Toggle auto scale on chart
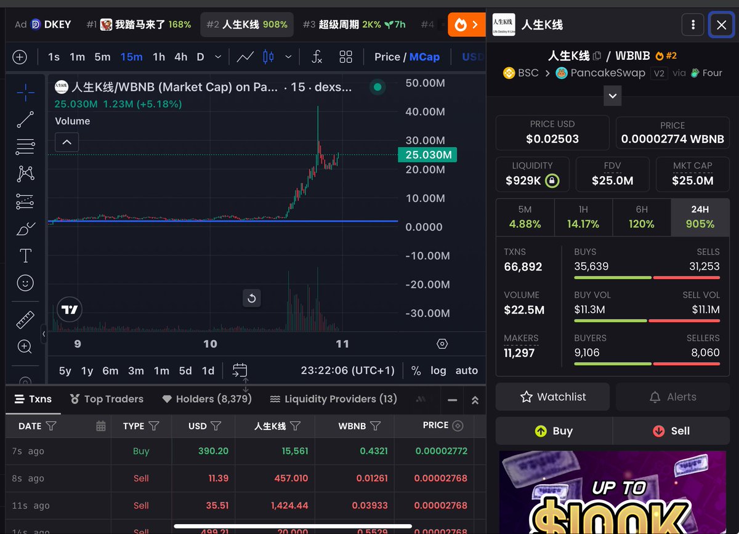 click(467, 370)
